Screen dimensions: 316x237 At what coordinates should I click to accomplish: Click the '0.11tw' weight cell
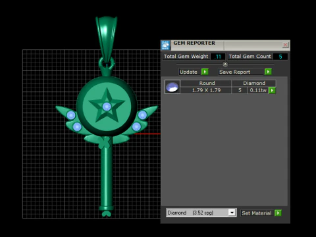pos(258,90)
